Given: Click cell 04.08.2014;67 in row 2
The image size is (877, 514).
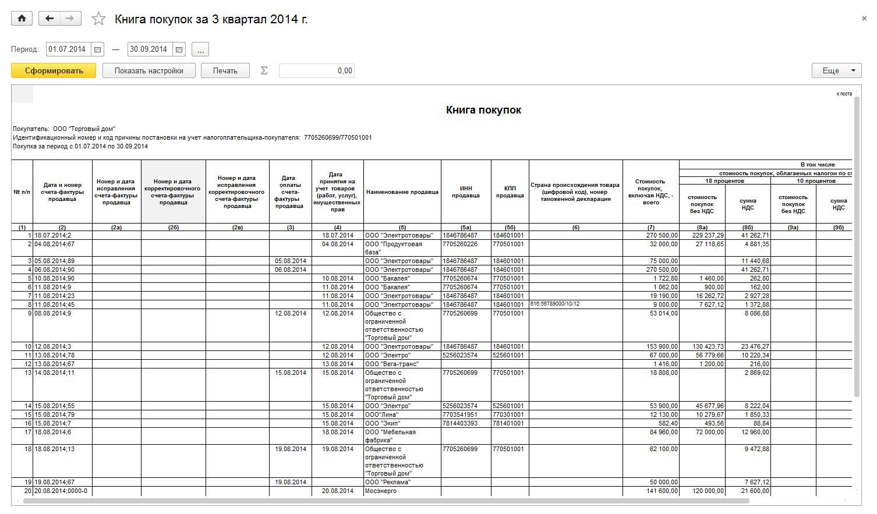Looking at the screenshot, I should (x=62, y=248).
